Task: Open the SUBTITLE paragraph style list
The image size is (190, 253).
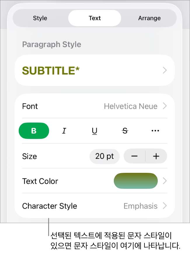Action: click(51, 70)
